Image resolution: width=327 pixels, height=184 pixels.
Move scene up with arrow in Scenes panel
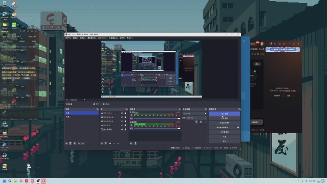coord(79,144)
